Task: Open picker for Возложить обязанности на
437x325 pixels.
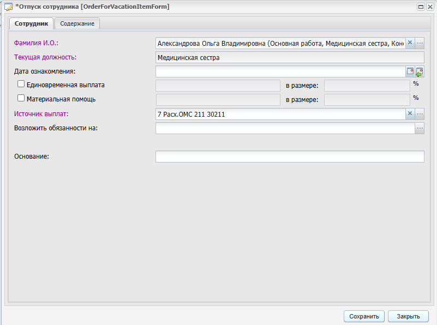Action: [x=420, y=128]
